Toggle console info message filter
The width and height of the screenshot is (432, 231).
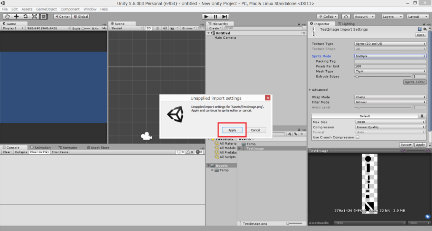coord(180,152)
